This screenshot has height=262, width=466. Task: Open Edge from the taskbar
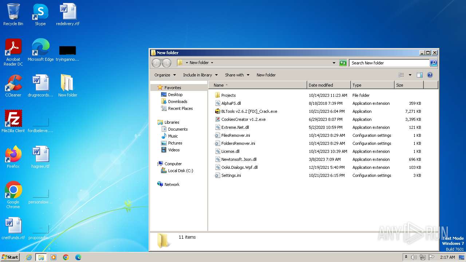pos(78,257)
